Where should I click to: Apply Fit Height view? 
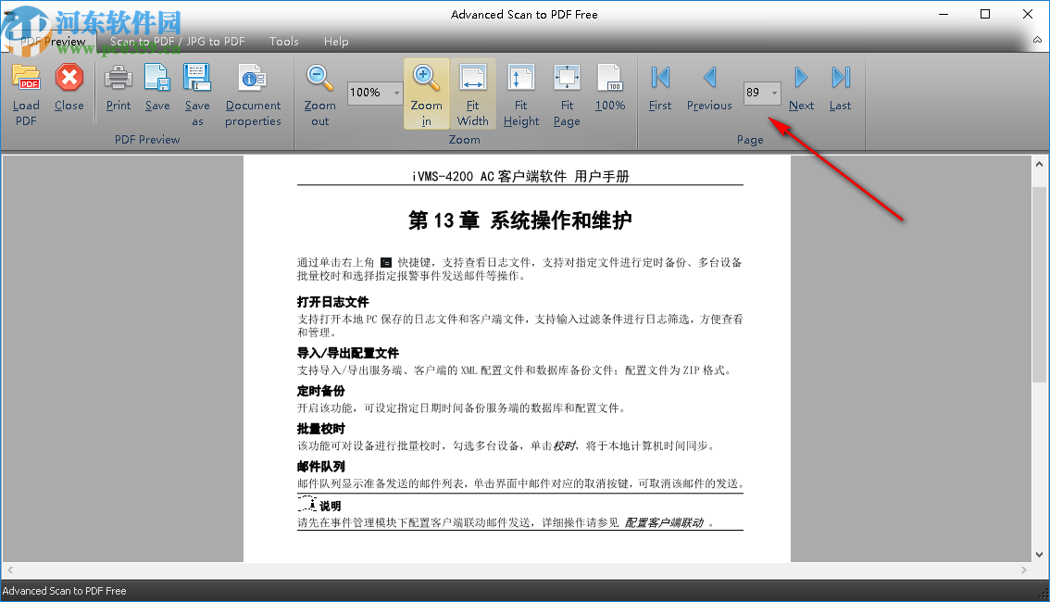click(520, 90)
